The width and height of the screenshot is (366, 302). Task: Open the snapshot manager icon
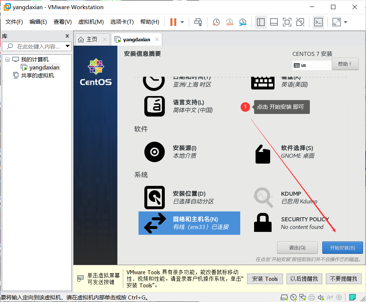click(243, 22)
